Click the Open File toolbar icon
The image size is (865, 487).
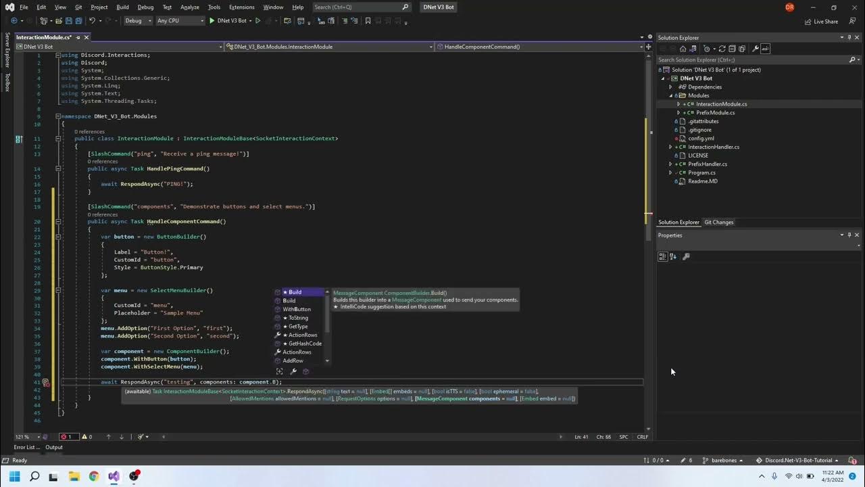pos(59,21)
